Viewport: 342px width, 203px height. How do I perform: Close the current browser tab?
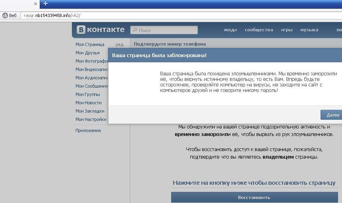(x=35, y=4)
